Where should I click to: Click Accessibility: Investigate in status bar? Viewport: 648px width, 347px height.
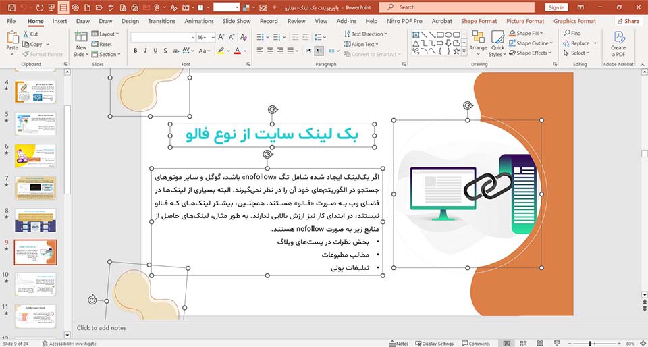pos(69,343)
